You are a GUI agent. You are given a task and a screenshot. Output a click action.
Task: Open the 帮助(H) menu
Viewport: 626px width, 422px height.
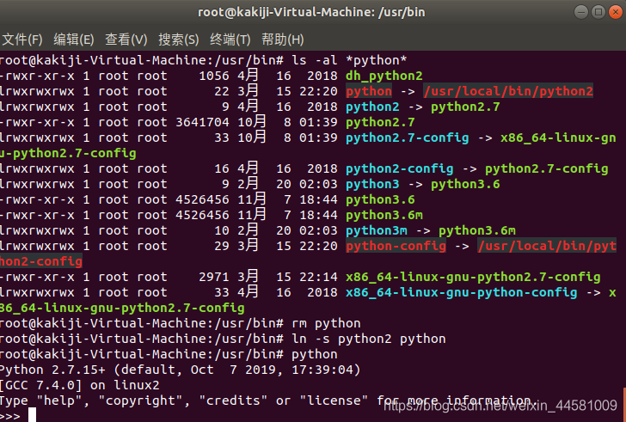tap(282, 40)
